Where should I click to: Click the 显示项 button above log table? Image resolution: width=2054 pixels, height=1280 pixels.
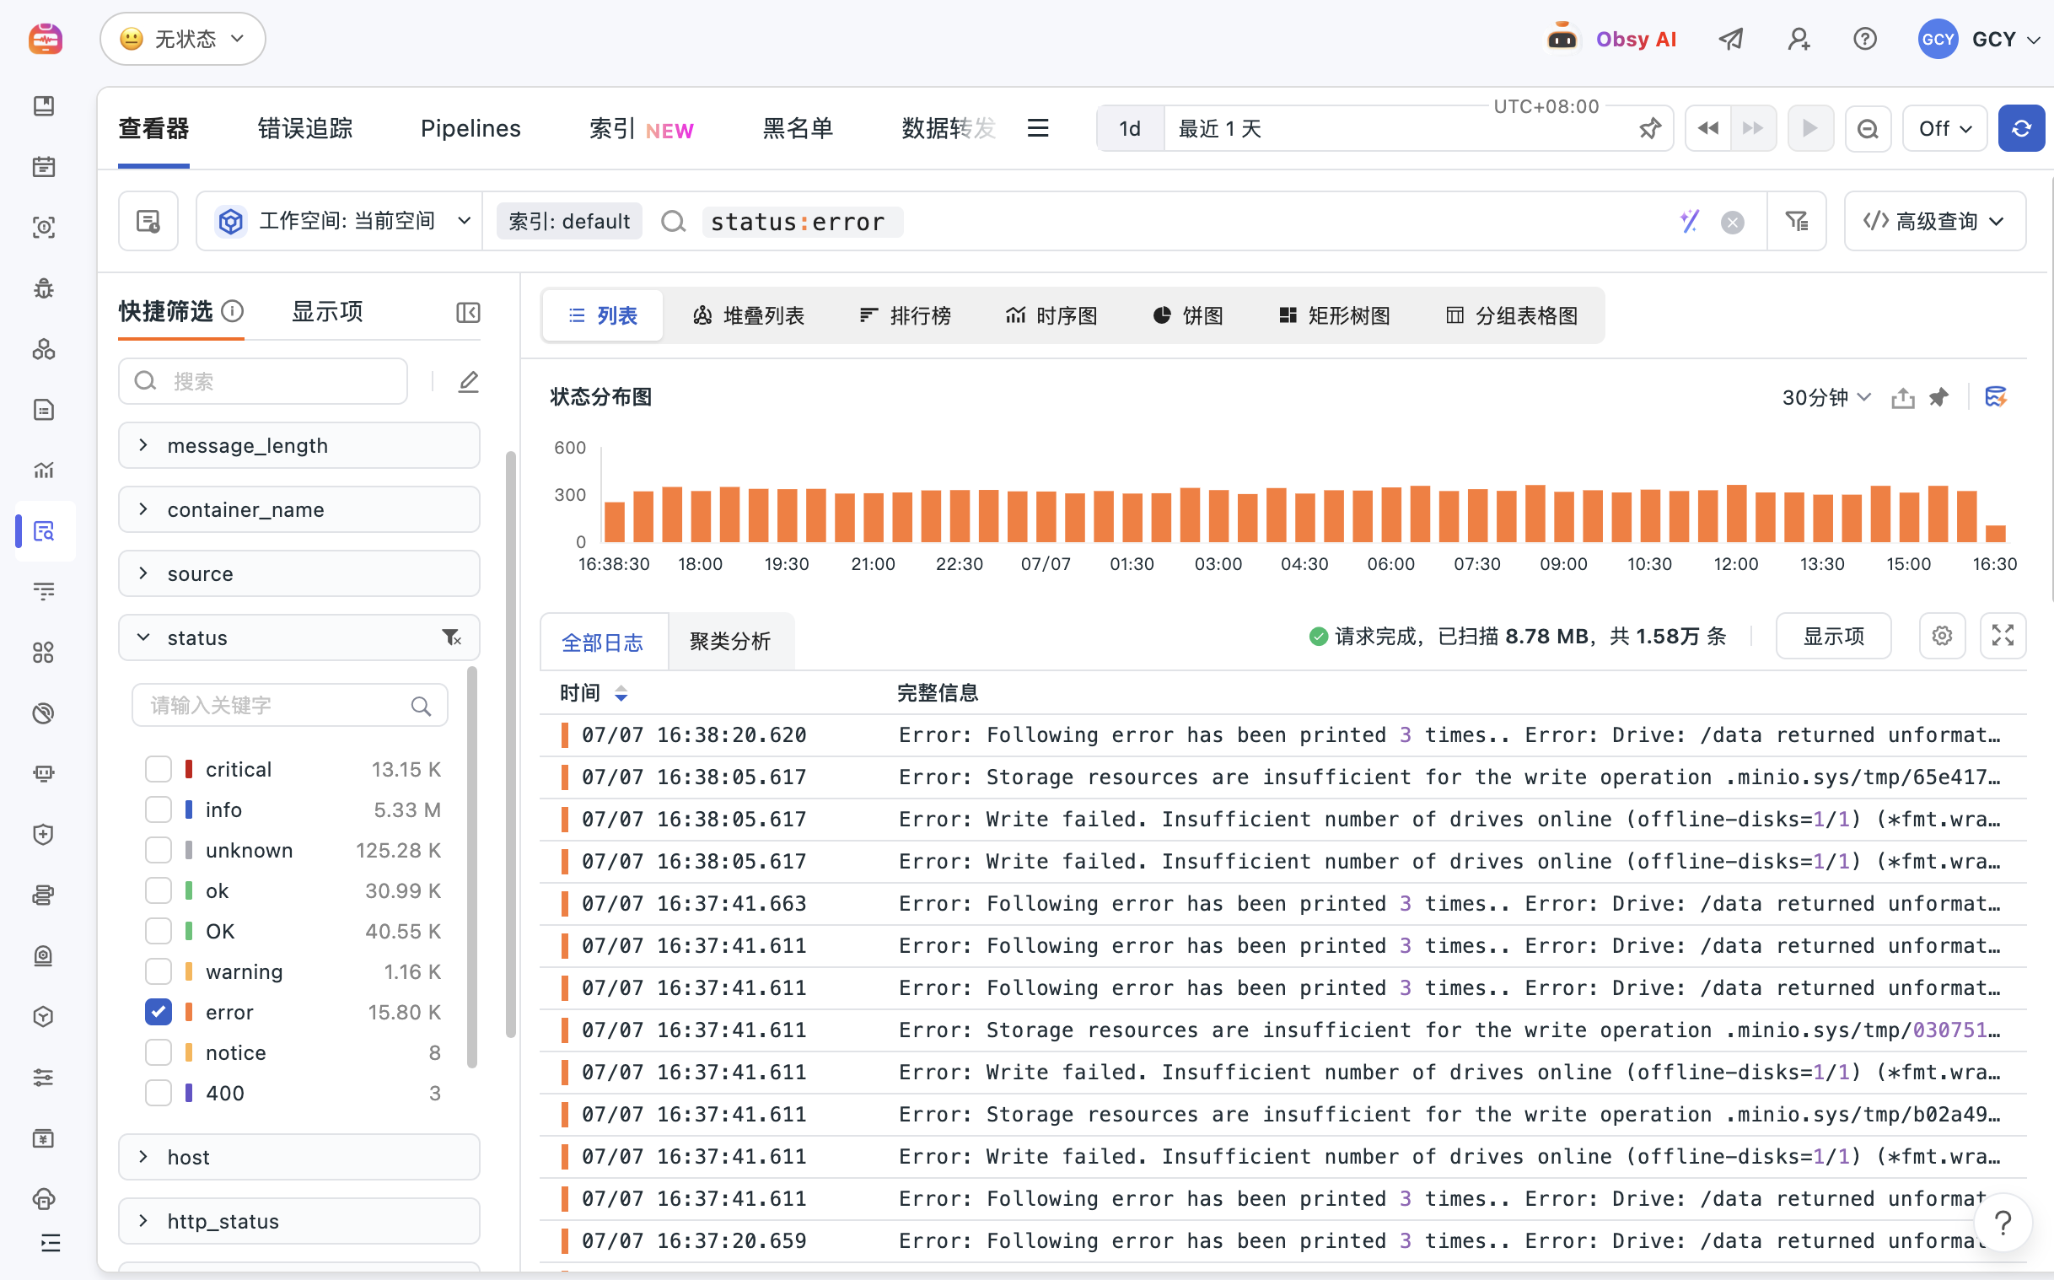click(1833, 636)
